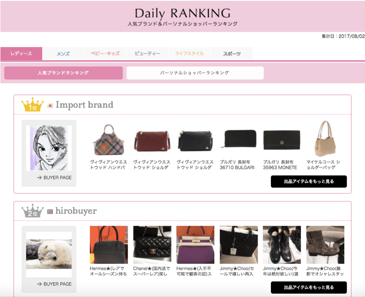Image resolution: width=365 pixels, height=297 pixels.
Task: Open BUYER PAGE for Import brand
Action: coord(54,178)
